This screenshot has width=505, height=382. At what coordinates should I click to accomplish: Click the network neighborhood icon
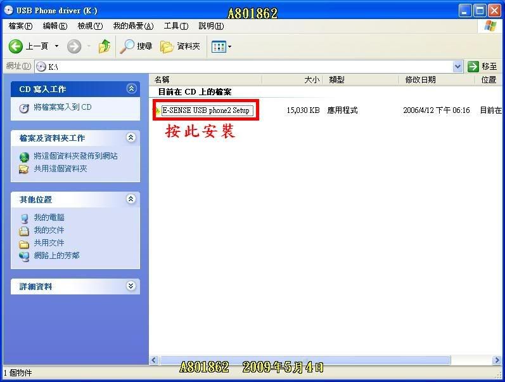tap(24, 256)
